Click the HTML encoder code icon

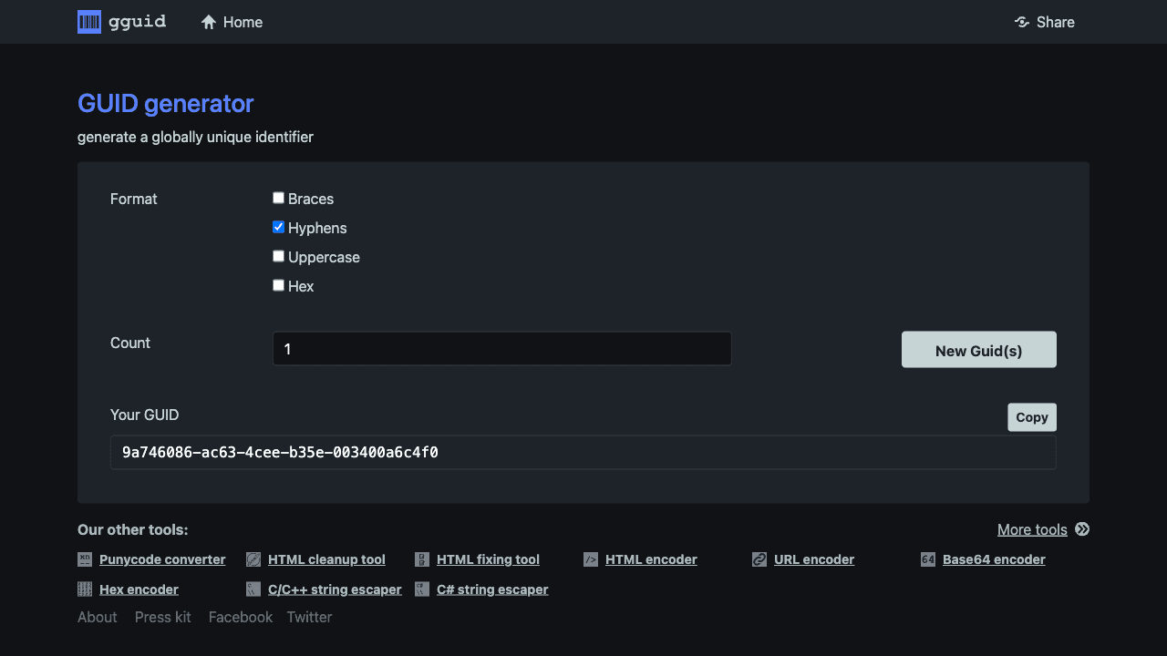click(591, 559)
